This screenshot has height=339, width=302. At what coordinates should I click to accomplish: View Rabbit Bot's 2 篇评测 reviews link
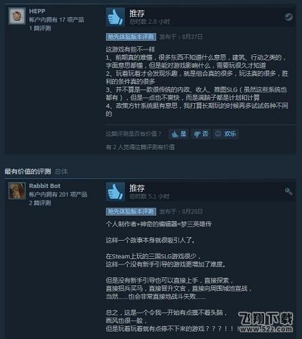(x=40, y=203)
